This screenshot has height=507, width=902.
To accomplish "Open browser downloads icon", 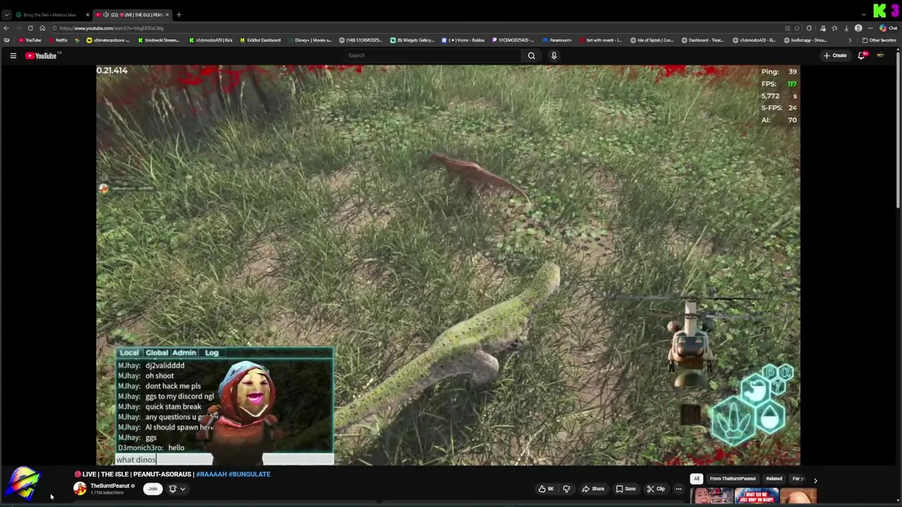I will click(846, 28).
